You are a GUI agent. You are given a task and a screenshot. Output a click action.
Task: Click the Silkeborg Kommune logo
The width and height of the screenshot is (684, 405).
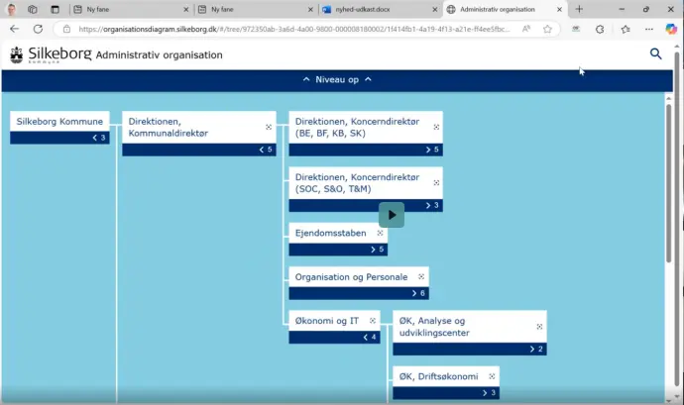[x=51, y=54]
